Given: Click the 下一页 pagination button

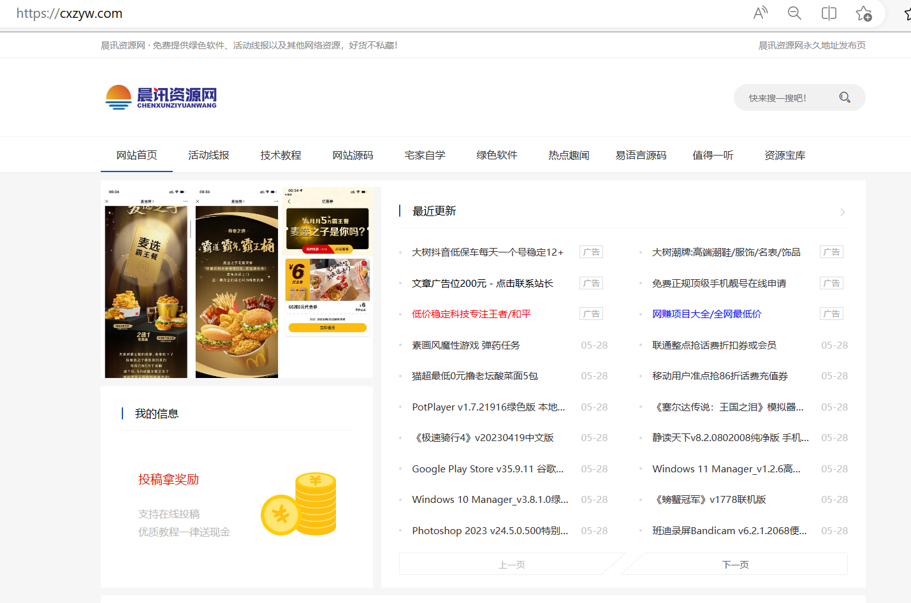Looking at the screenshot, I should [x=734, y=563].
